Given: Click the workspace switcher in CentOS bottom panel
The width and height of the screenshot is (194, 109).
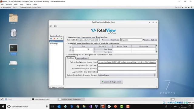Looking at the screenshot, I should pos(173,99).
